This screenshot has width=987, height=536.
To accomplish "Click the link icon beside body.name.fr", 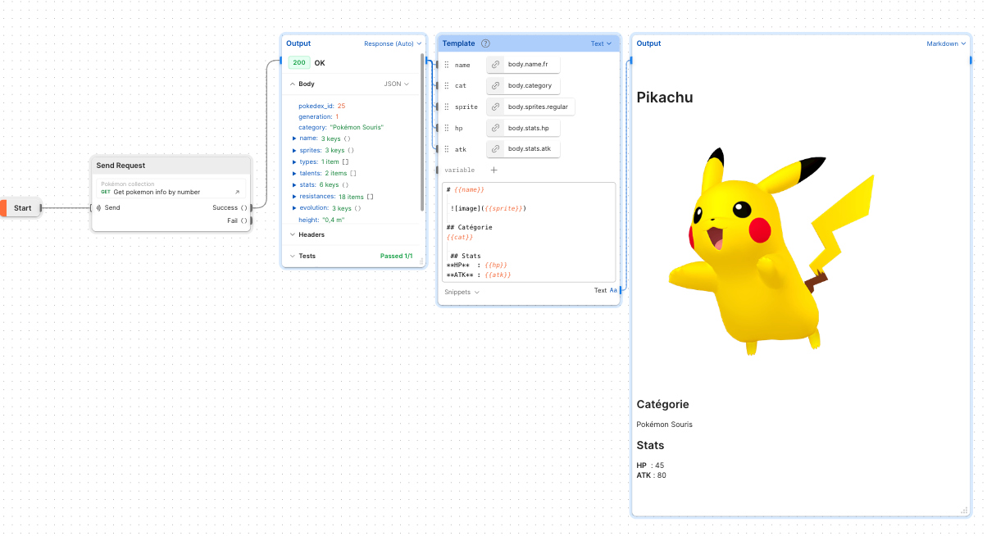I will (495, 64).
